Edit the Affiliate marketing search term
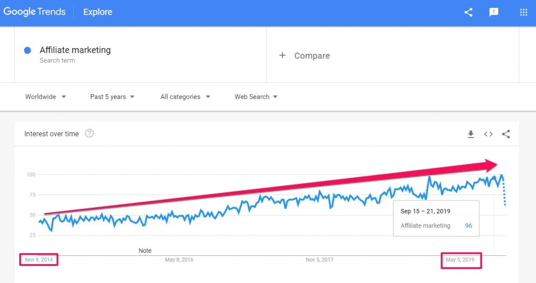 click(75, 50)
